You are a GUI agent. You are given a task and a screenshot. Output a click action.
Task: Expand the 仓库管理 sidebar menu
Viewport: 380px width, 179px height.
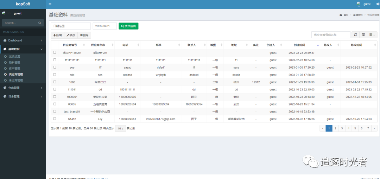coord(23,88)
